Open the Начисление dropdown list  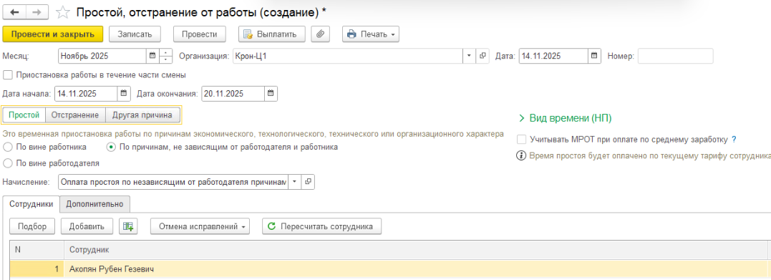(x=294, y=182)
